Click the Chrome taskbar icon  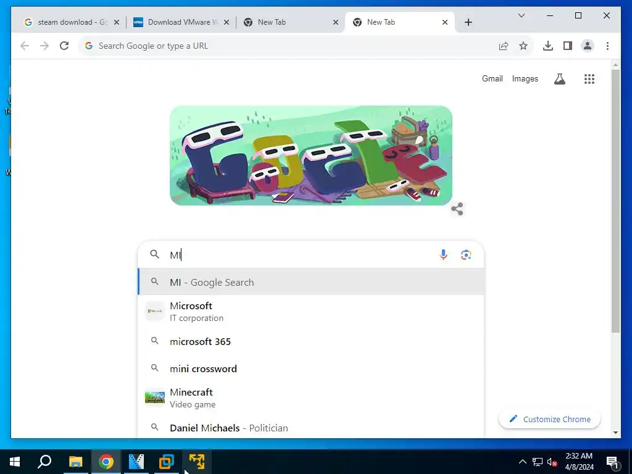106,462
